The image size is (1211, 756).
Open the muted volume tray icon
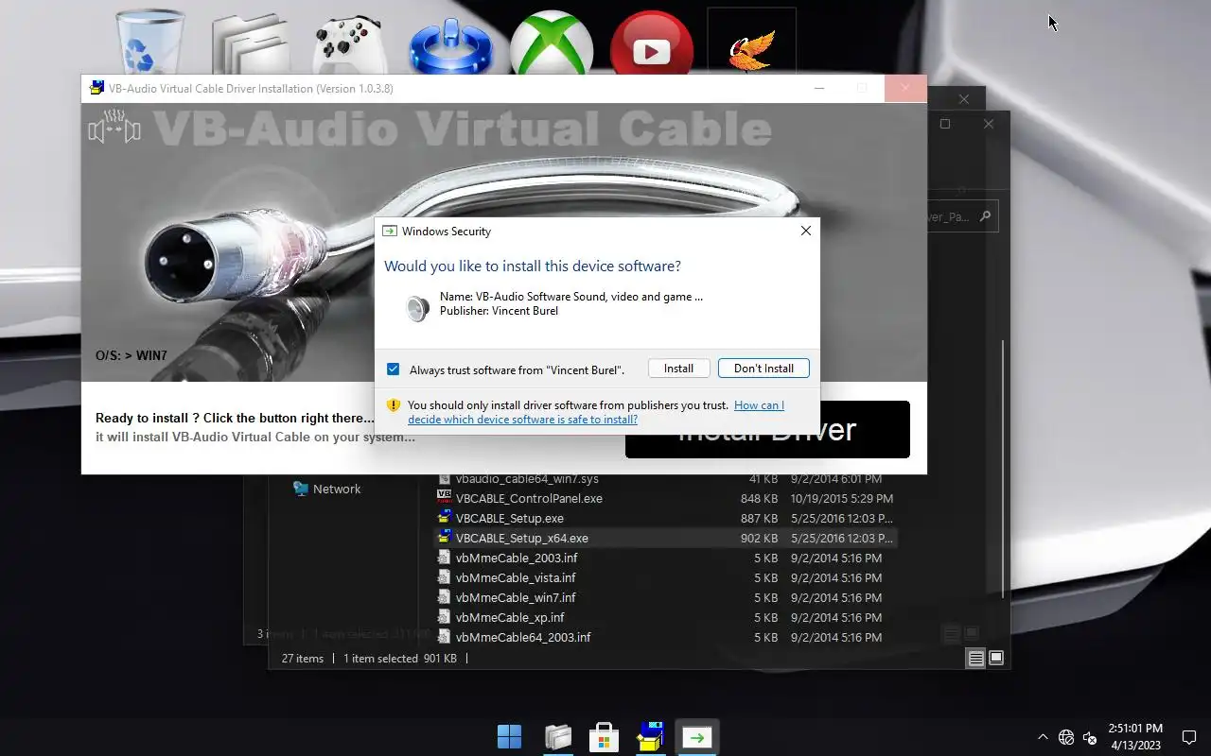1090,737
